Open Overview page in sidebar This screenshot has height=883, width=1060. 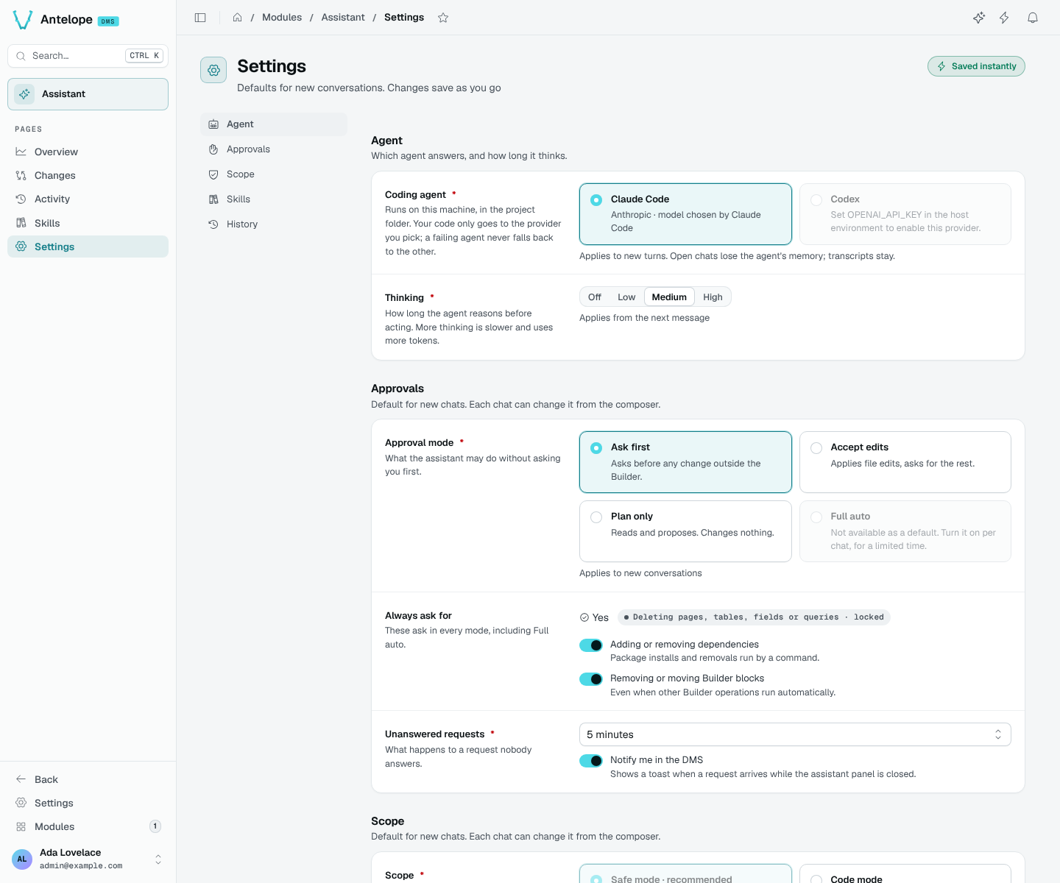88,152
